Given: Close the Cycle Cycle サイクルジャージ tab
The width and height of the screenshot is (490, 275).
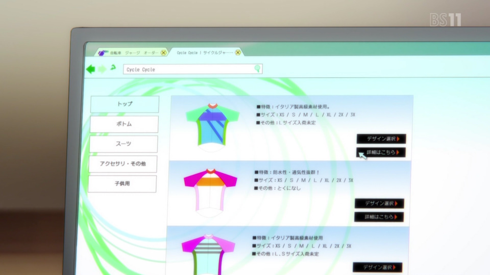Looking at the screenshot, I should pyautogui.click(x=238, y=52).
